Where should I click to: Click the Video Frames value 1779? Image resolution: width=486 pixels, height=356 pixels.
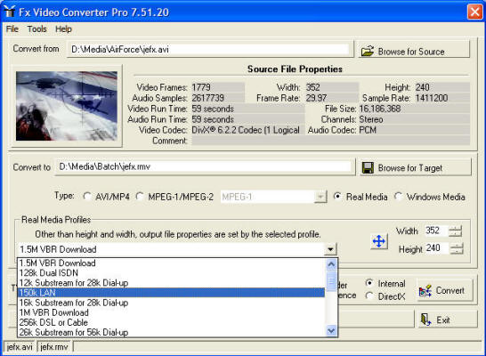217,87
